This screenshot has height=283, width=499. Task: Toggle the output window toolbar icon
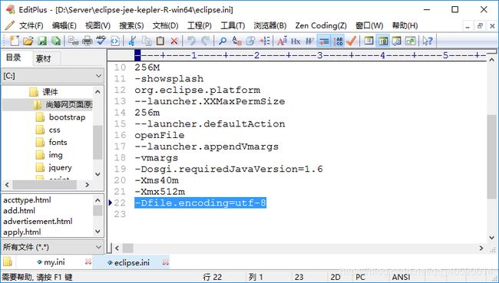tap(397, 41)
